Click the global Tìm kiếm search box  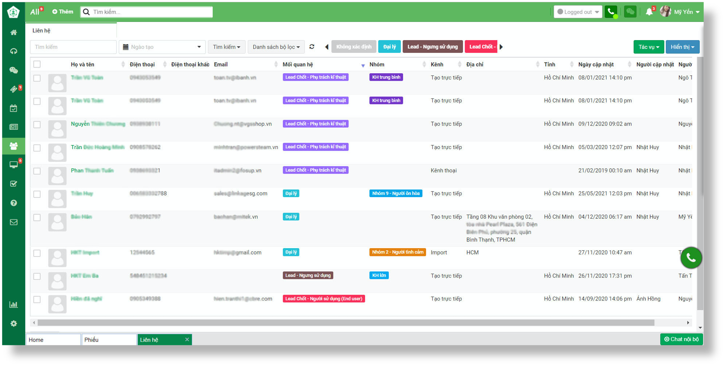click(146, 12)
